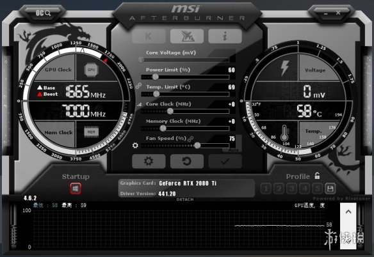
Task: Click the GPU chip icon
Action: [x=91, y=70]
